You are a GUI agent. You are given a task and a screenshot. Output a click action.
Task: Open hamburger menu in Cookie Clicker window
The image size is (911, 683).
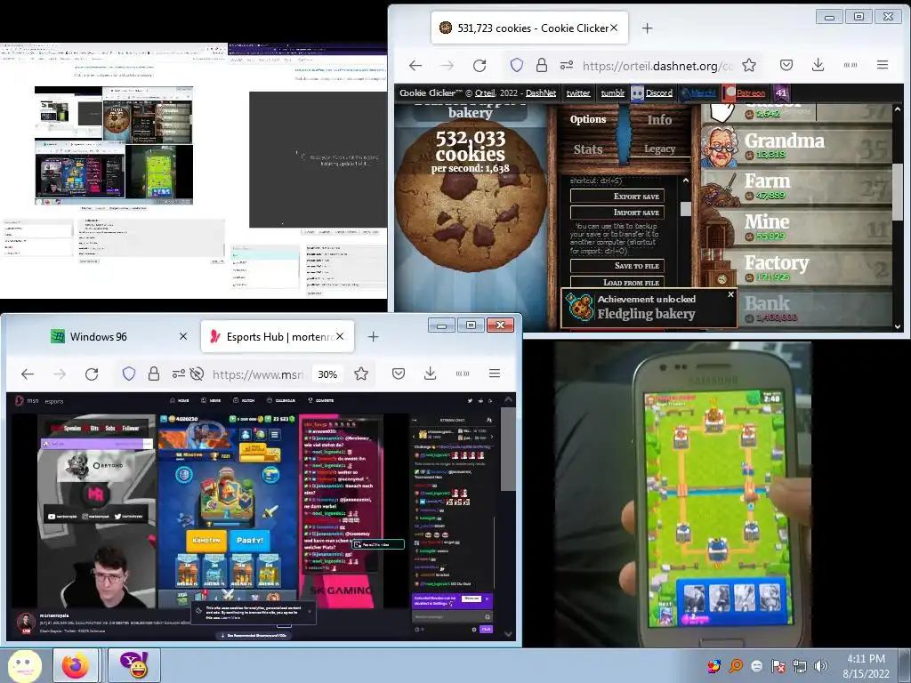[x=883, y=65]
